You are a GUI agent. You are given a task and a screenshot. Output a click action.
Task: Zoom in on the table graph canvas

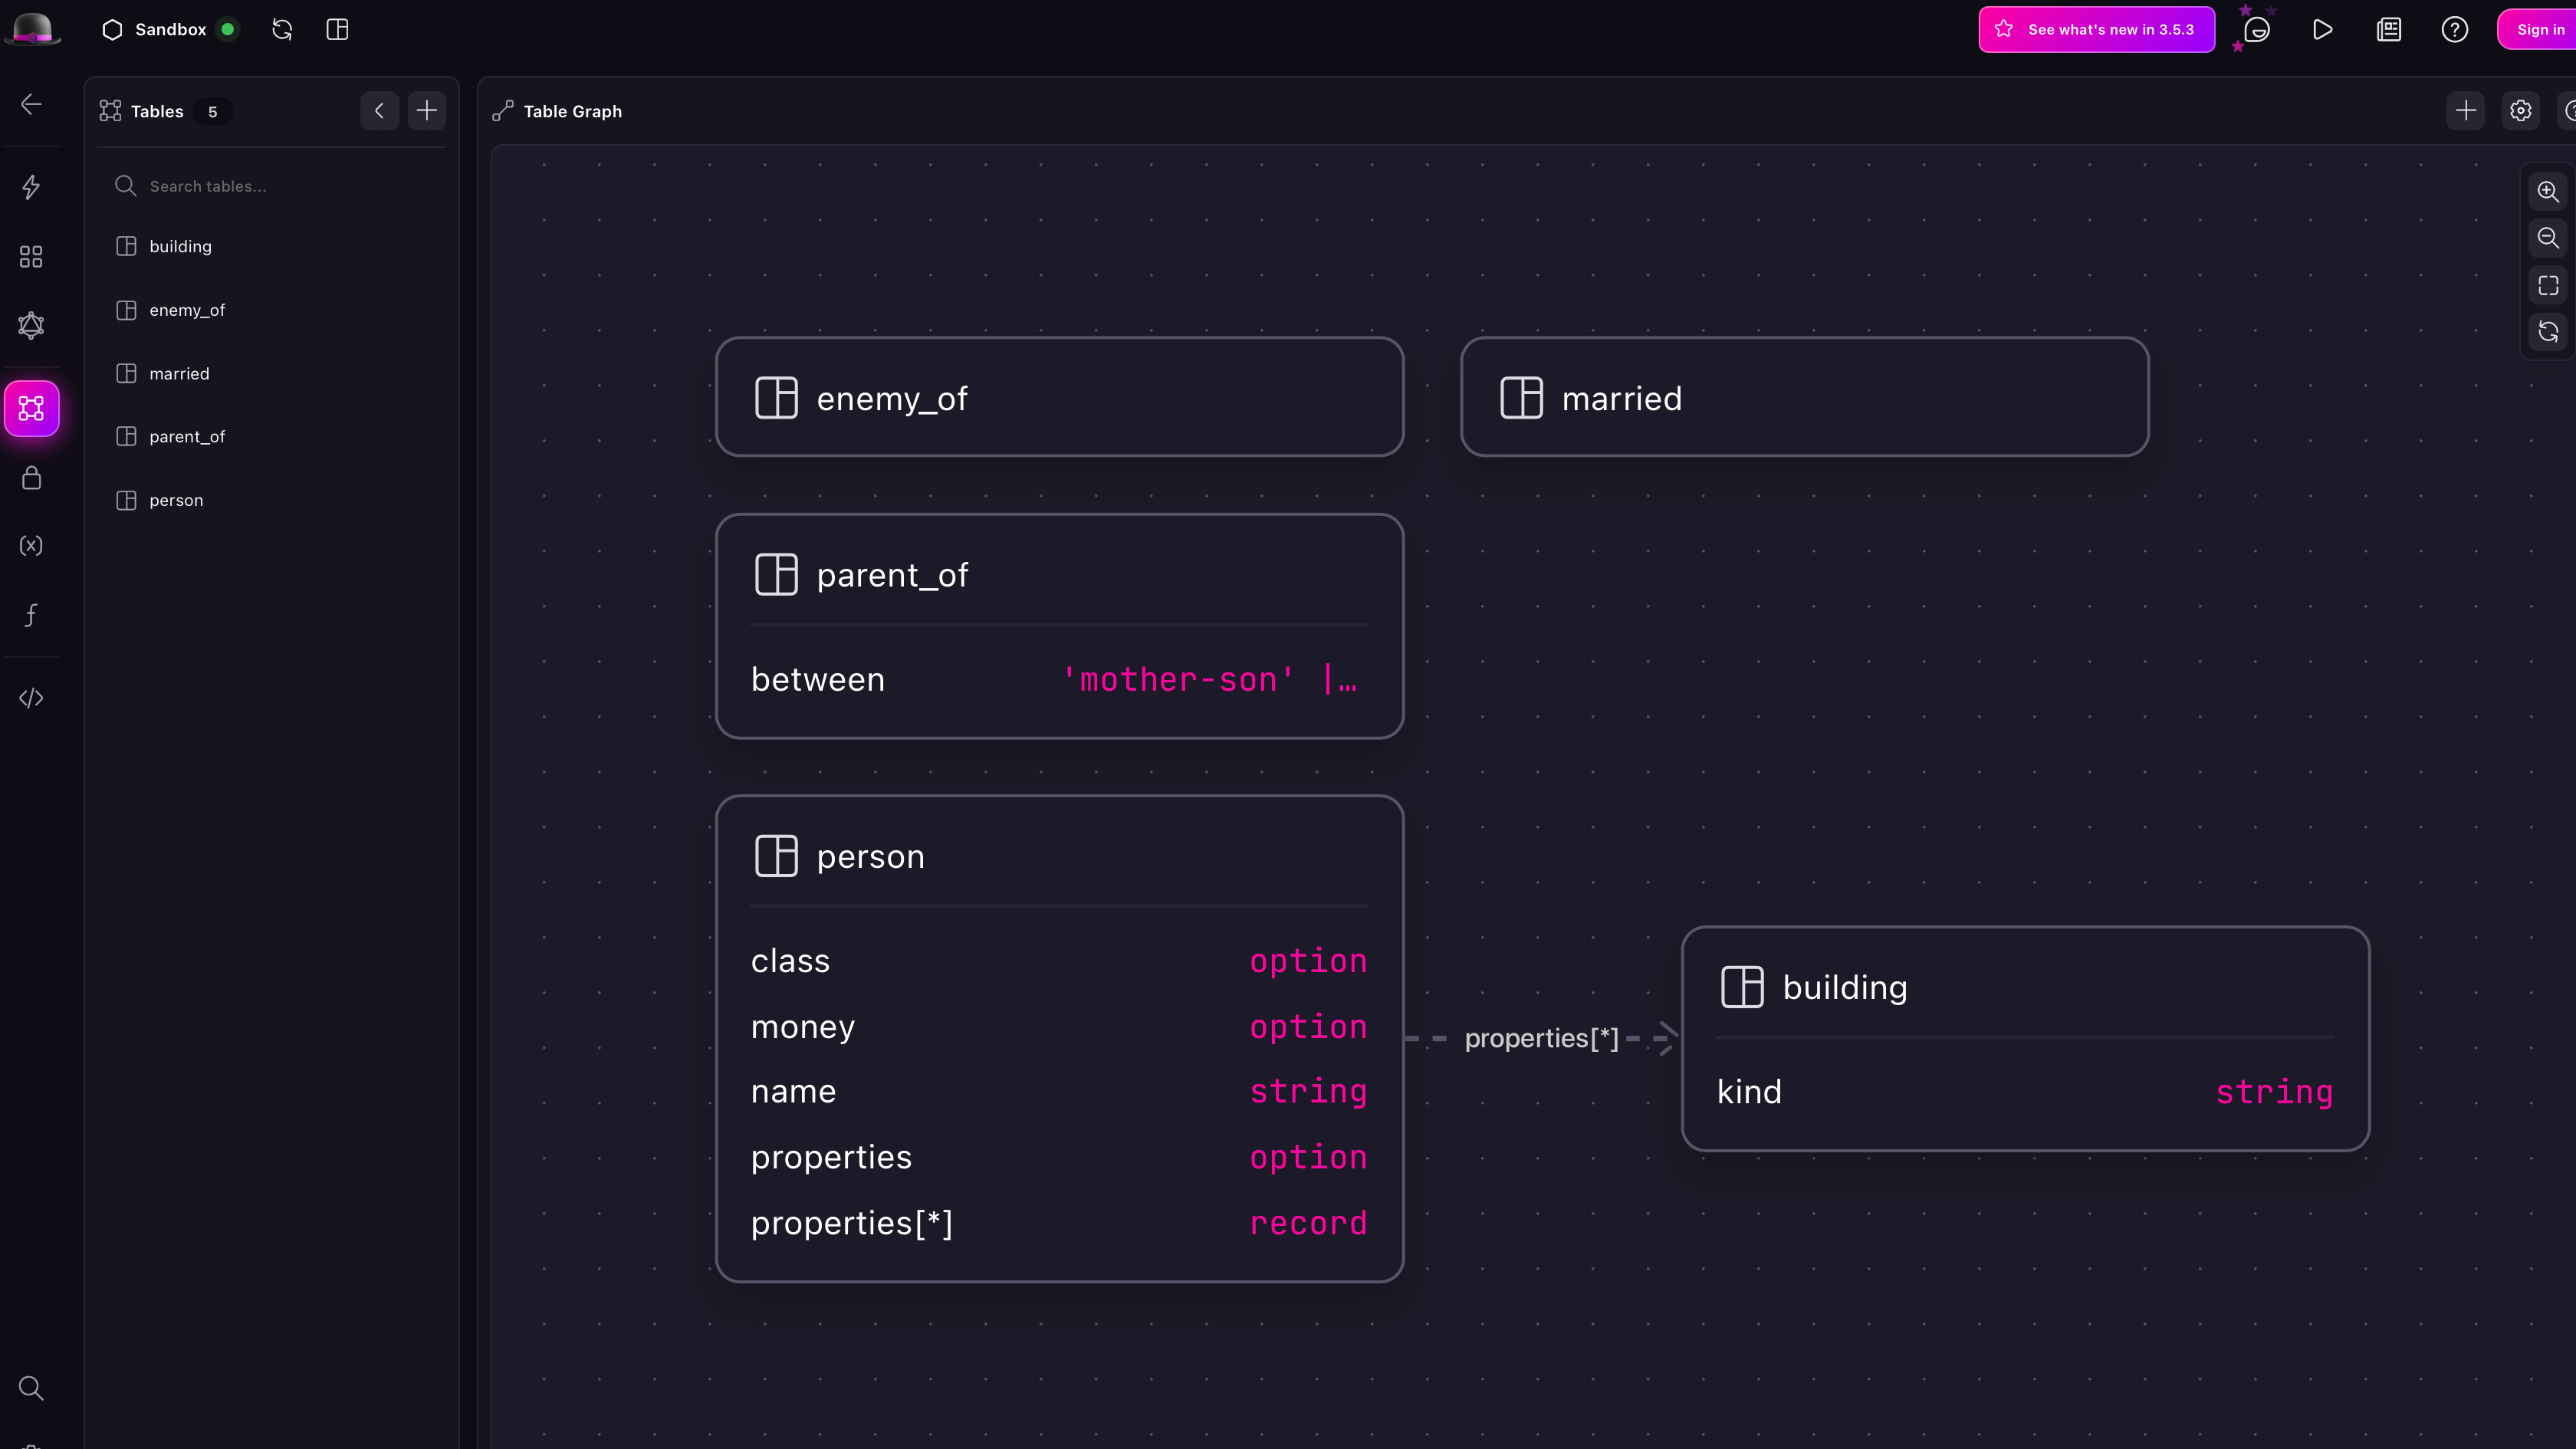[x=2547, y=191]
